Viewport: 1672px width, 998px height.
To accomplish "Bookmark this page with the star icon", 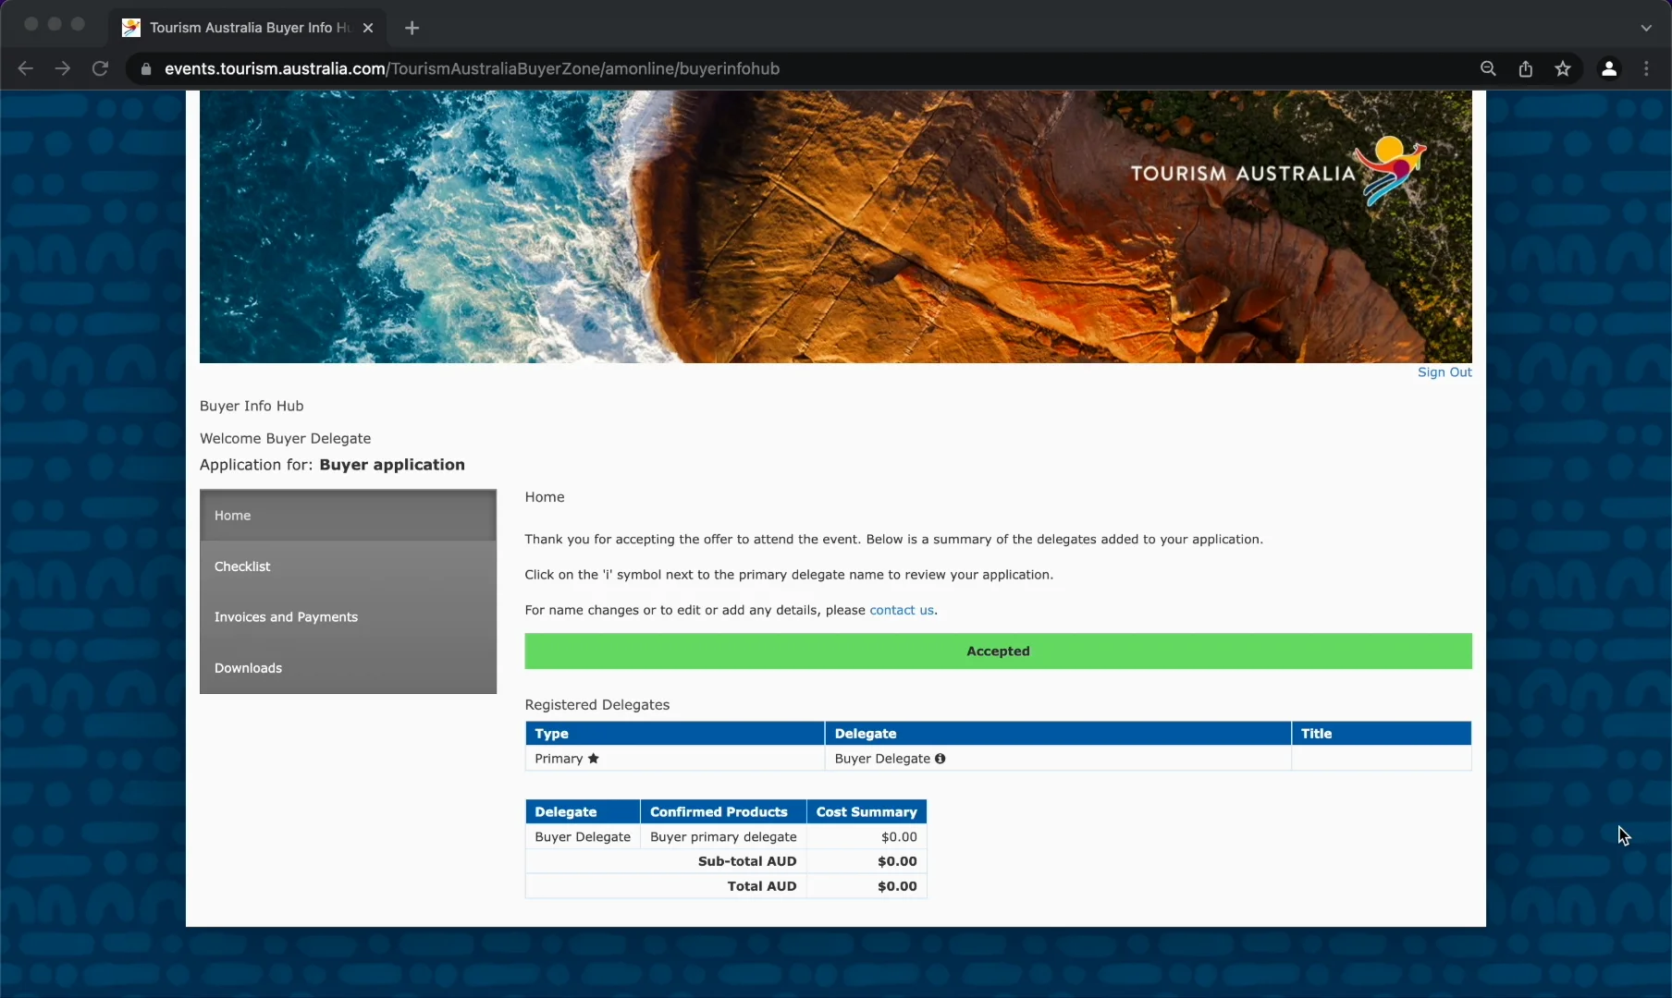I will pyautogui.click(x=1563, y=68).
